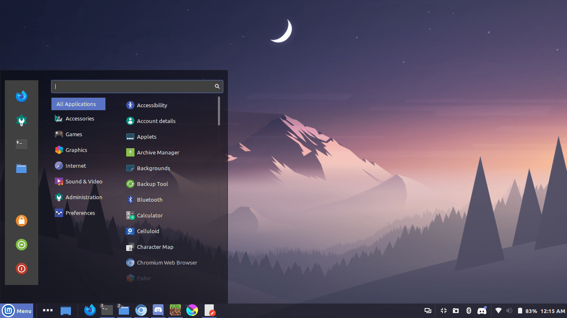
Task: Click the Menu button on the panel
Action: coord(17,311)
